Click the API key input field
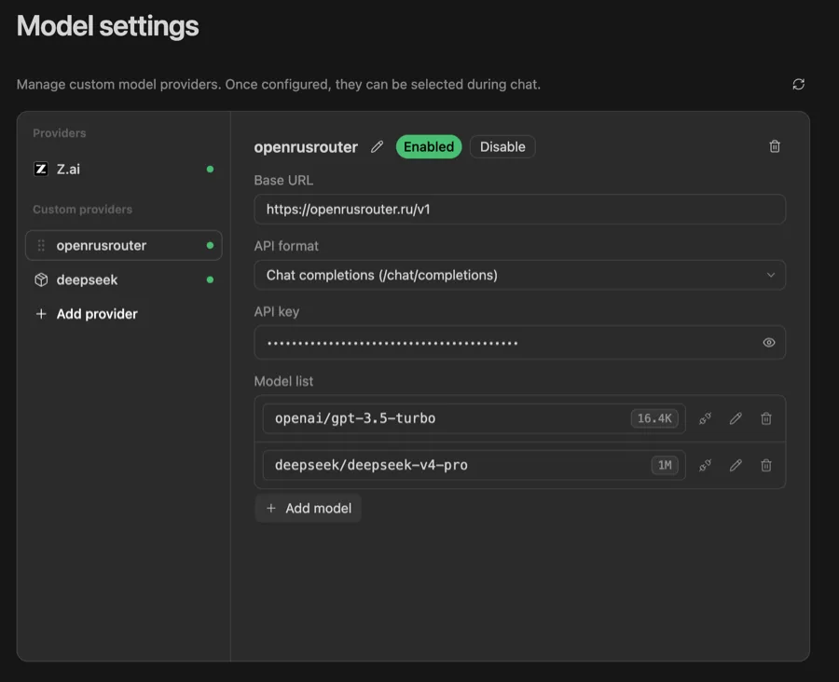This screenshot has height=682, width=839. click(x=519, y=342)
